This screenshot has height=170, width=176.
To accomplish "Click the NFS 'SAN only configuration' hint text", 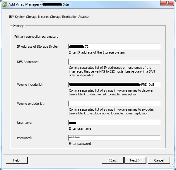I will tap(112, 71).
